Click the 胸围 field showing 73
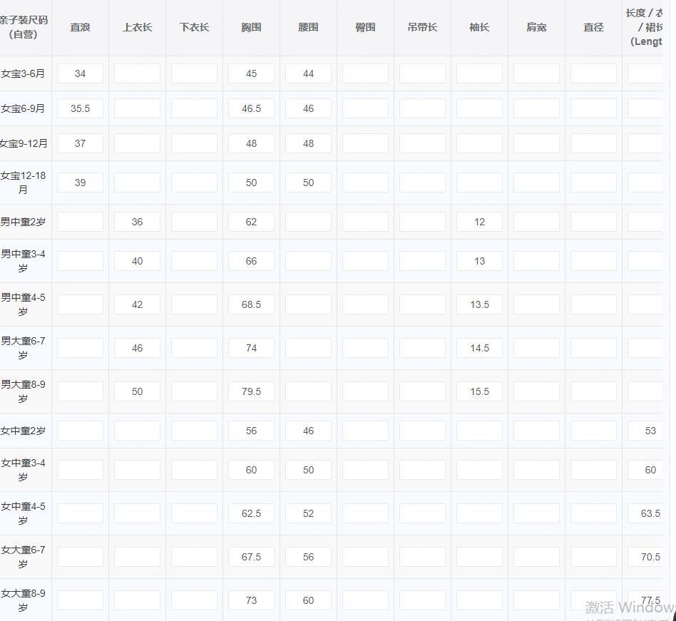The image size is (676, 621). click(251, 601)
